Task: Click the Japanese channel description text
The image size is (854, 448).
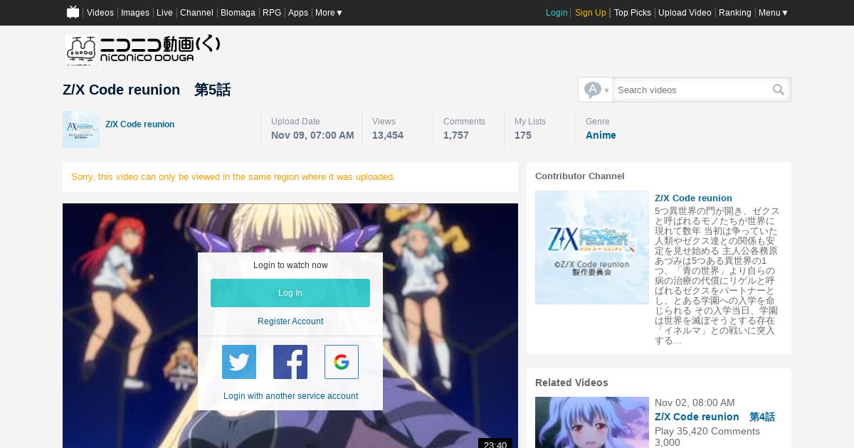Action: tap(717, 276)
